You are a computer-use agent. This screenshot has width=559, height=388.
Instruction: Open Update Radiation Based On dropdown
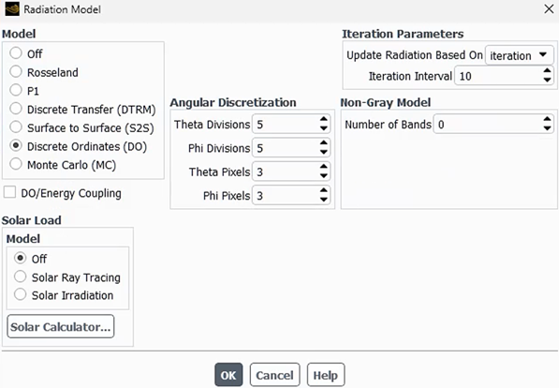519,55
